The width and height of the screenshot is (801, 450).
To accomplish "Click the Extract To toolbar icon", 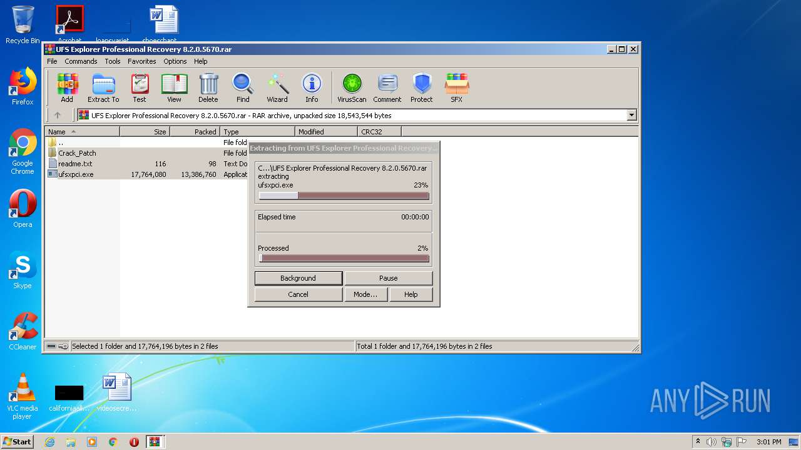I will tap(103, 87).
